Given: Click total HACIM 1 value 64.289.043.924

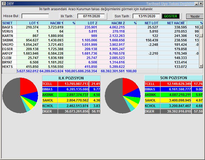Looking at the screenshot, I should (x=51, y=71).
